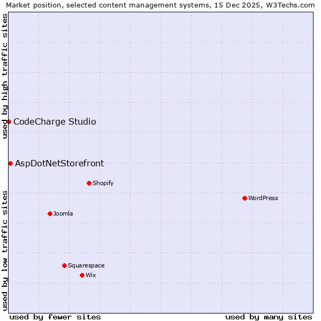Viewport: 321px width, 321px height.
Task: Click the Joomla text label
Action: [x=63, y=214]
